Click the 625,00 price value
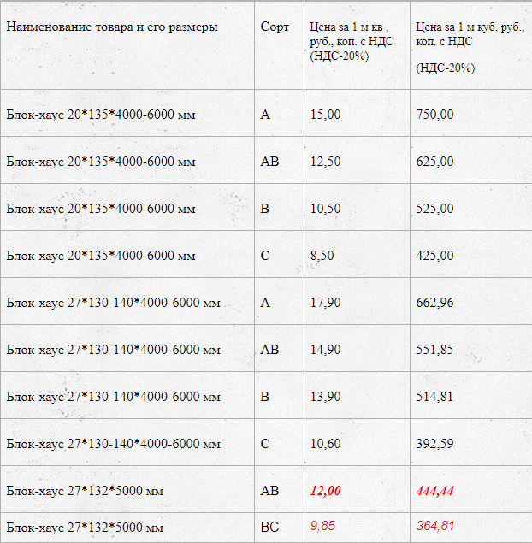 [x=434, y=162]
